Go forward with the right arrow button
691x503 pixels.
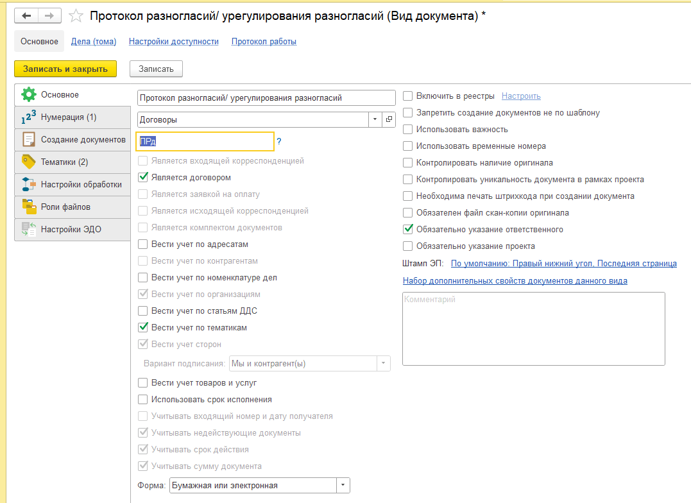pos(49,16)
